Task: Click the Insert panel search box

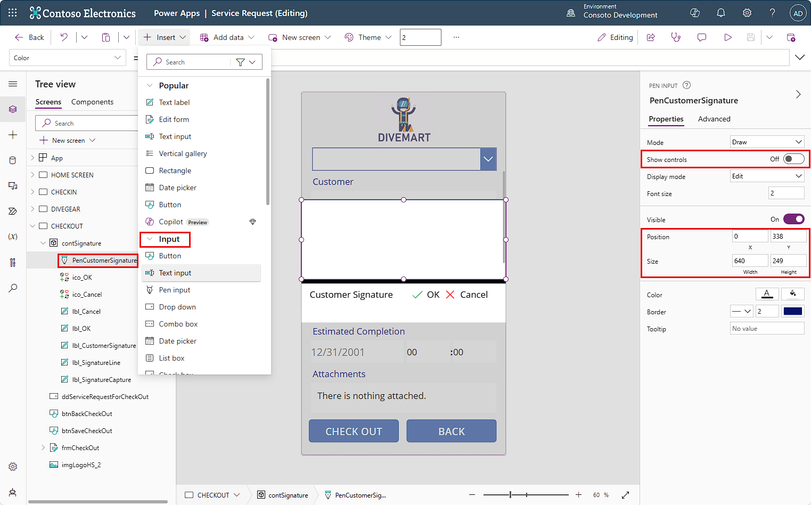Action: pos(190,62)
